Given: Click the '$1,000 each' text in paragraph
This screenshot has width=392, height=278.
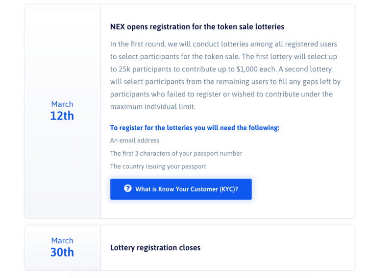Looking at the screenshot, I should tap(256, 69).
